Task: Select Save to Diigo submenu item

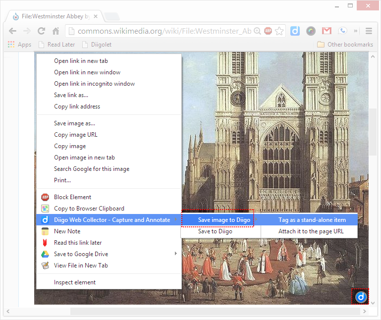Action: [x=220, y=231]
